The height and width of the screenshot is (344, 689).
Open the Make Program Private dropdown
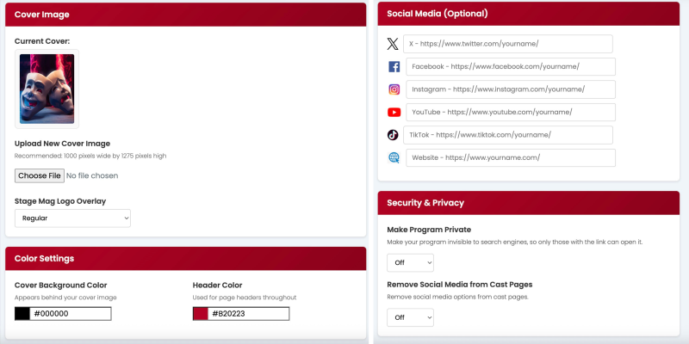410,263
